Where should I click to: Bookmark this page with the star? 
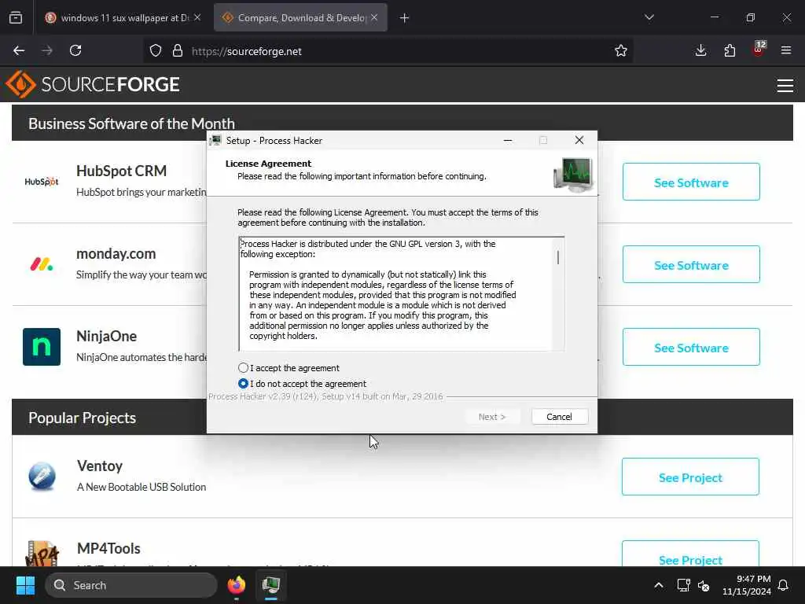coord(621,50)
